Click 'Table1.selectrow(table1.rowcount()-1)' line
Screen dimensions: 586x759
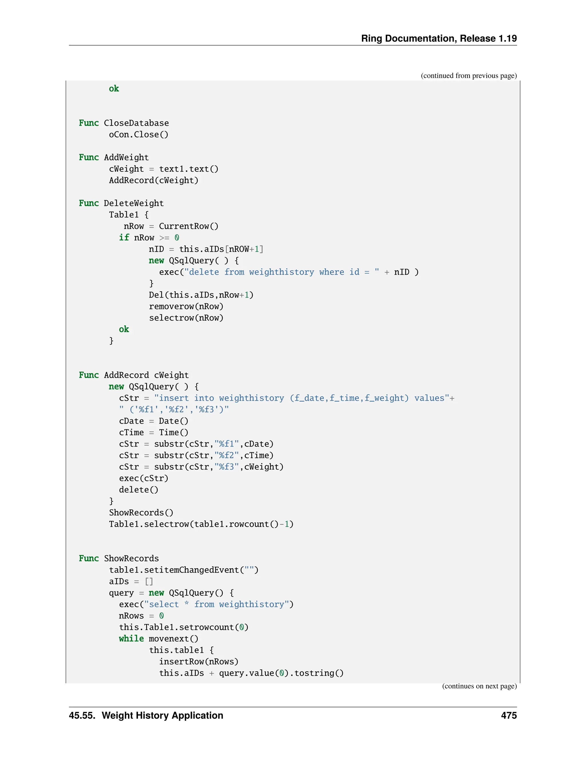(x=201, y=524)
